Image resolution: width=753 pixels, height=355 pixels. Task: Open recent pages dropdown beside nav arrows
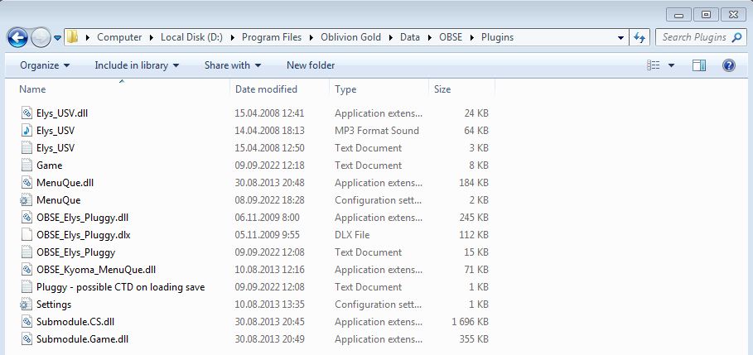point(58,37)
